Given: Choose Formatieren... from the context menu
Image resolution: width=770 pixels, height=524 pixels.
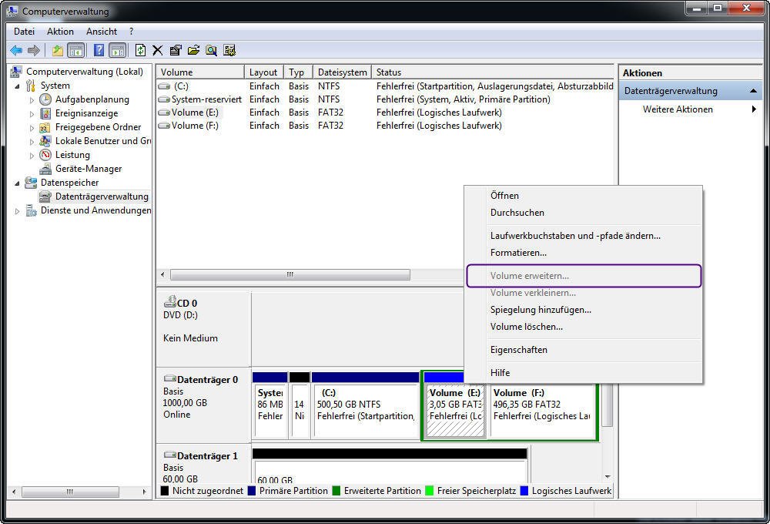Looking at the screenshot, I should tap(518, 253).
